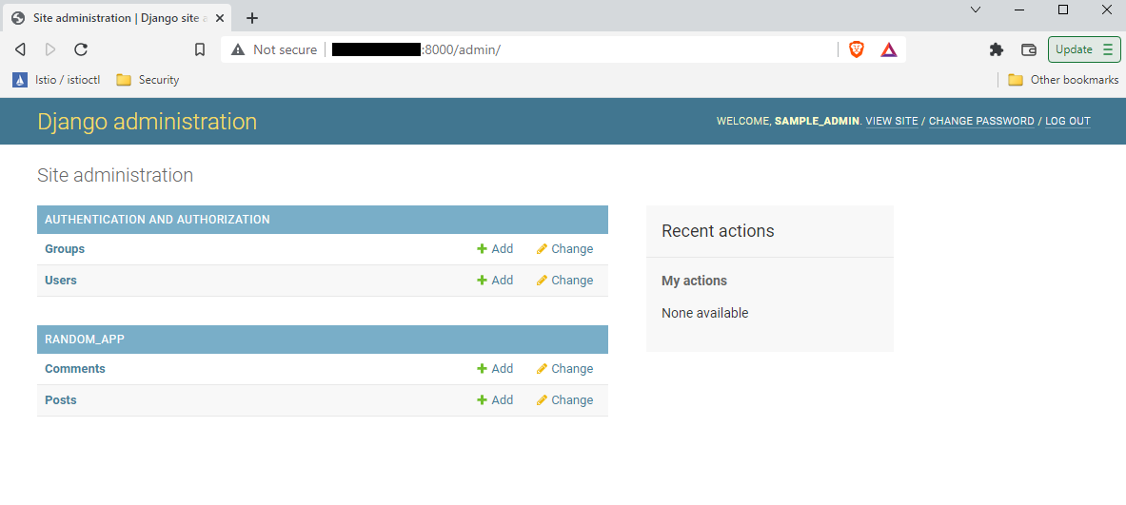This screenshot has height=505, width=1126.
Task: Open the hamburger menu next to Update
Action: tap(1107, 49)
